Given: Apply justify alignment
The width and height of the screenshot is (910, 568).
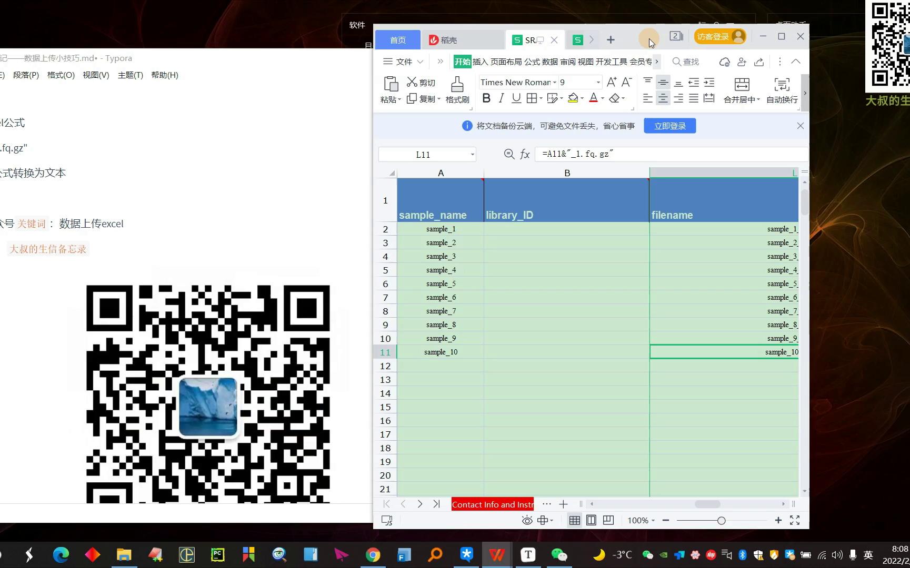Looking at the screenshot, I should click(x=694, y=98).
